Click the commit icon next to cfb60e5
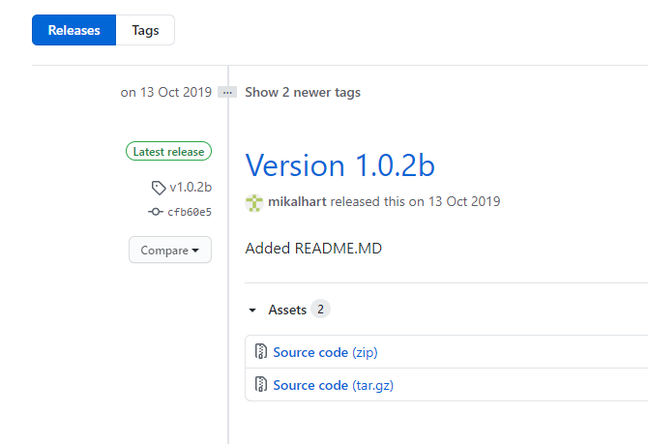 [156, 212]
